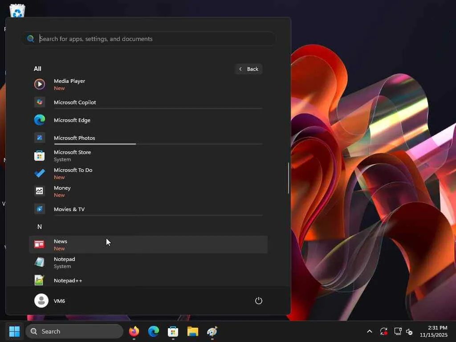
Task: Open the Microsoft To Do checkmark icon
Action: pyautogui.click(x=40, y=173)
